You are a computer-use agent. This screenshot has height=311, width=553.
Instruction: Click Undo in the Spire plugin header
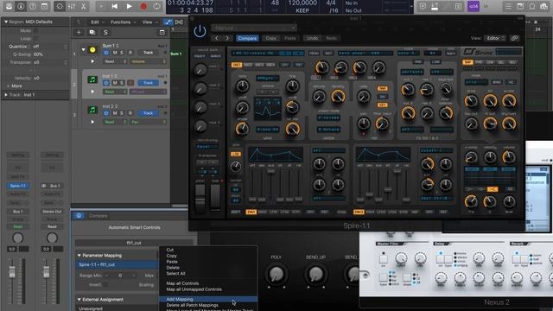(312, 38)
